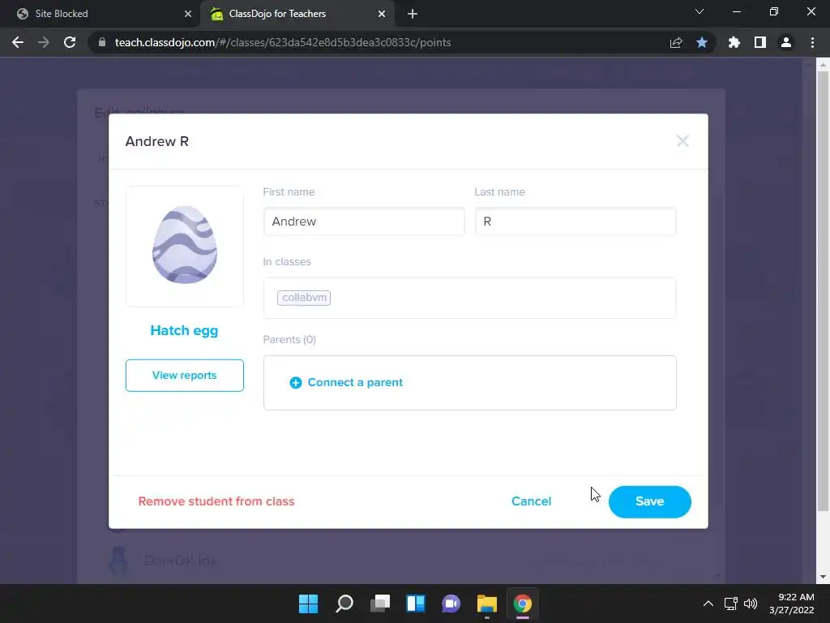Reload the ClassDojo page
This screenshot has height=623, width=830.
coord(70,42)
